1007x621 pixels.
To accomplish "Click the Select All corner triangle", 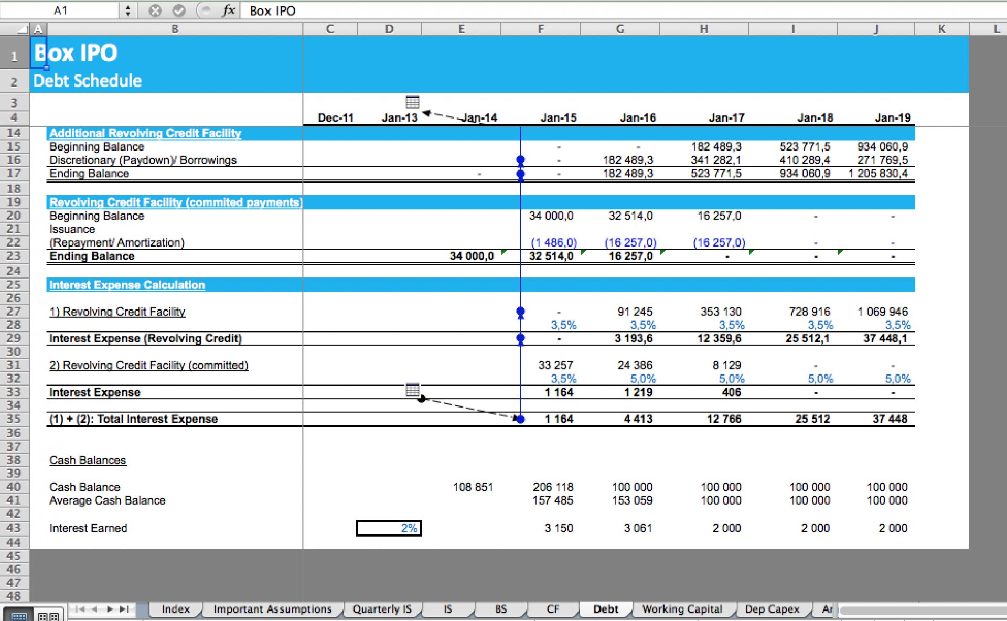I will 22,29.
